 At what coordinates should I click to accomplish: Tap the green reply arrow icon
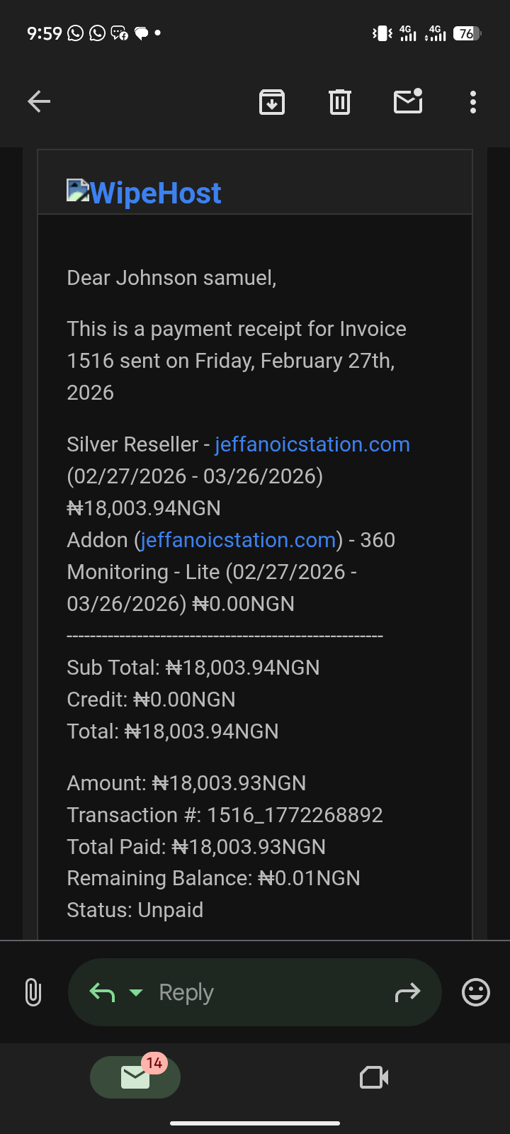tap(102, 992)
